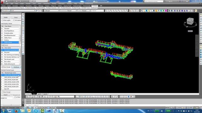Open the Express Tools ribbon tab
Screen dimensions: 202x113
[x=67, y=6]
